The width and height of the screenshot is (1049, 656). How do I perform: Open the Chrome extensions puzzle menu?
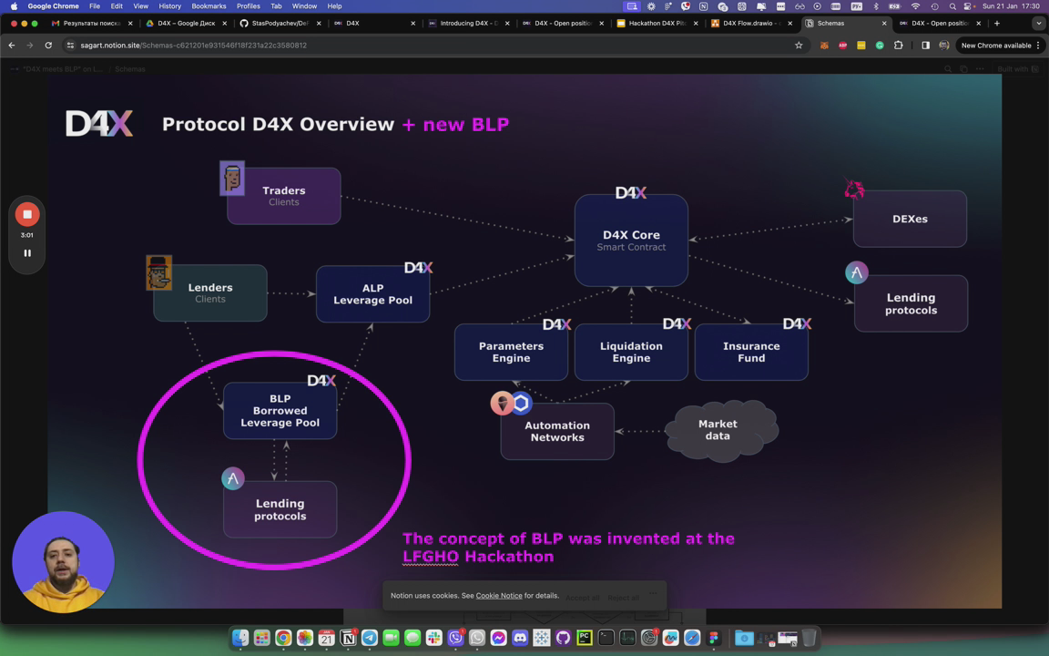899,46
